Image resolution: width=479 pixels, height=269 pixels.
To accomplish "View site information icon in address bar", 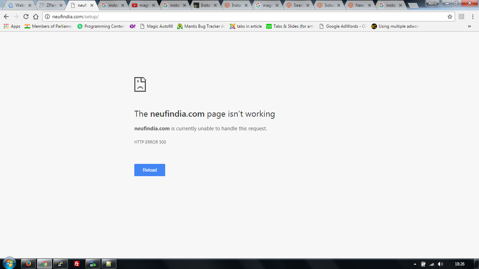I will pos(47,17).
